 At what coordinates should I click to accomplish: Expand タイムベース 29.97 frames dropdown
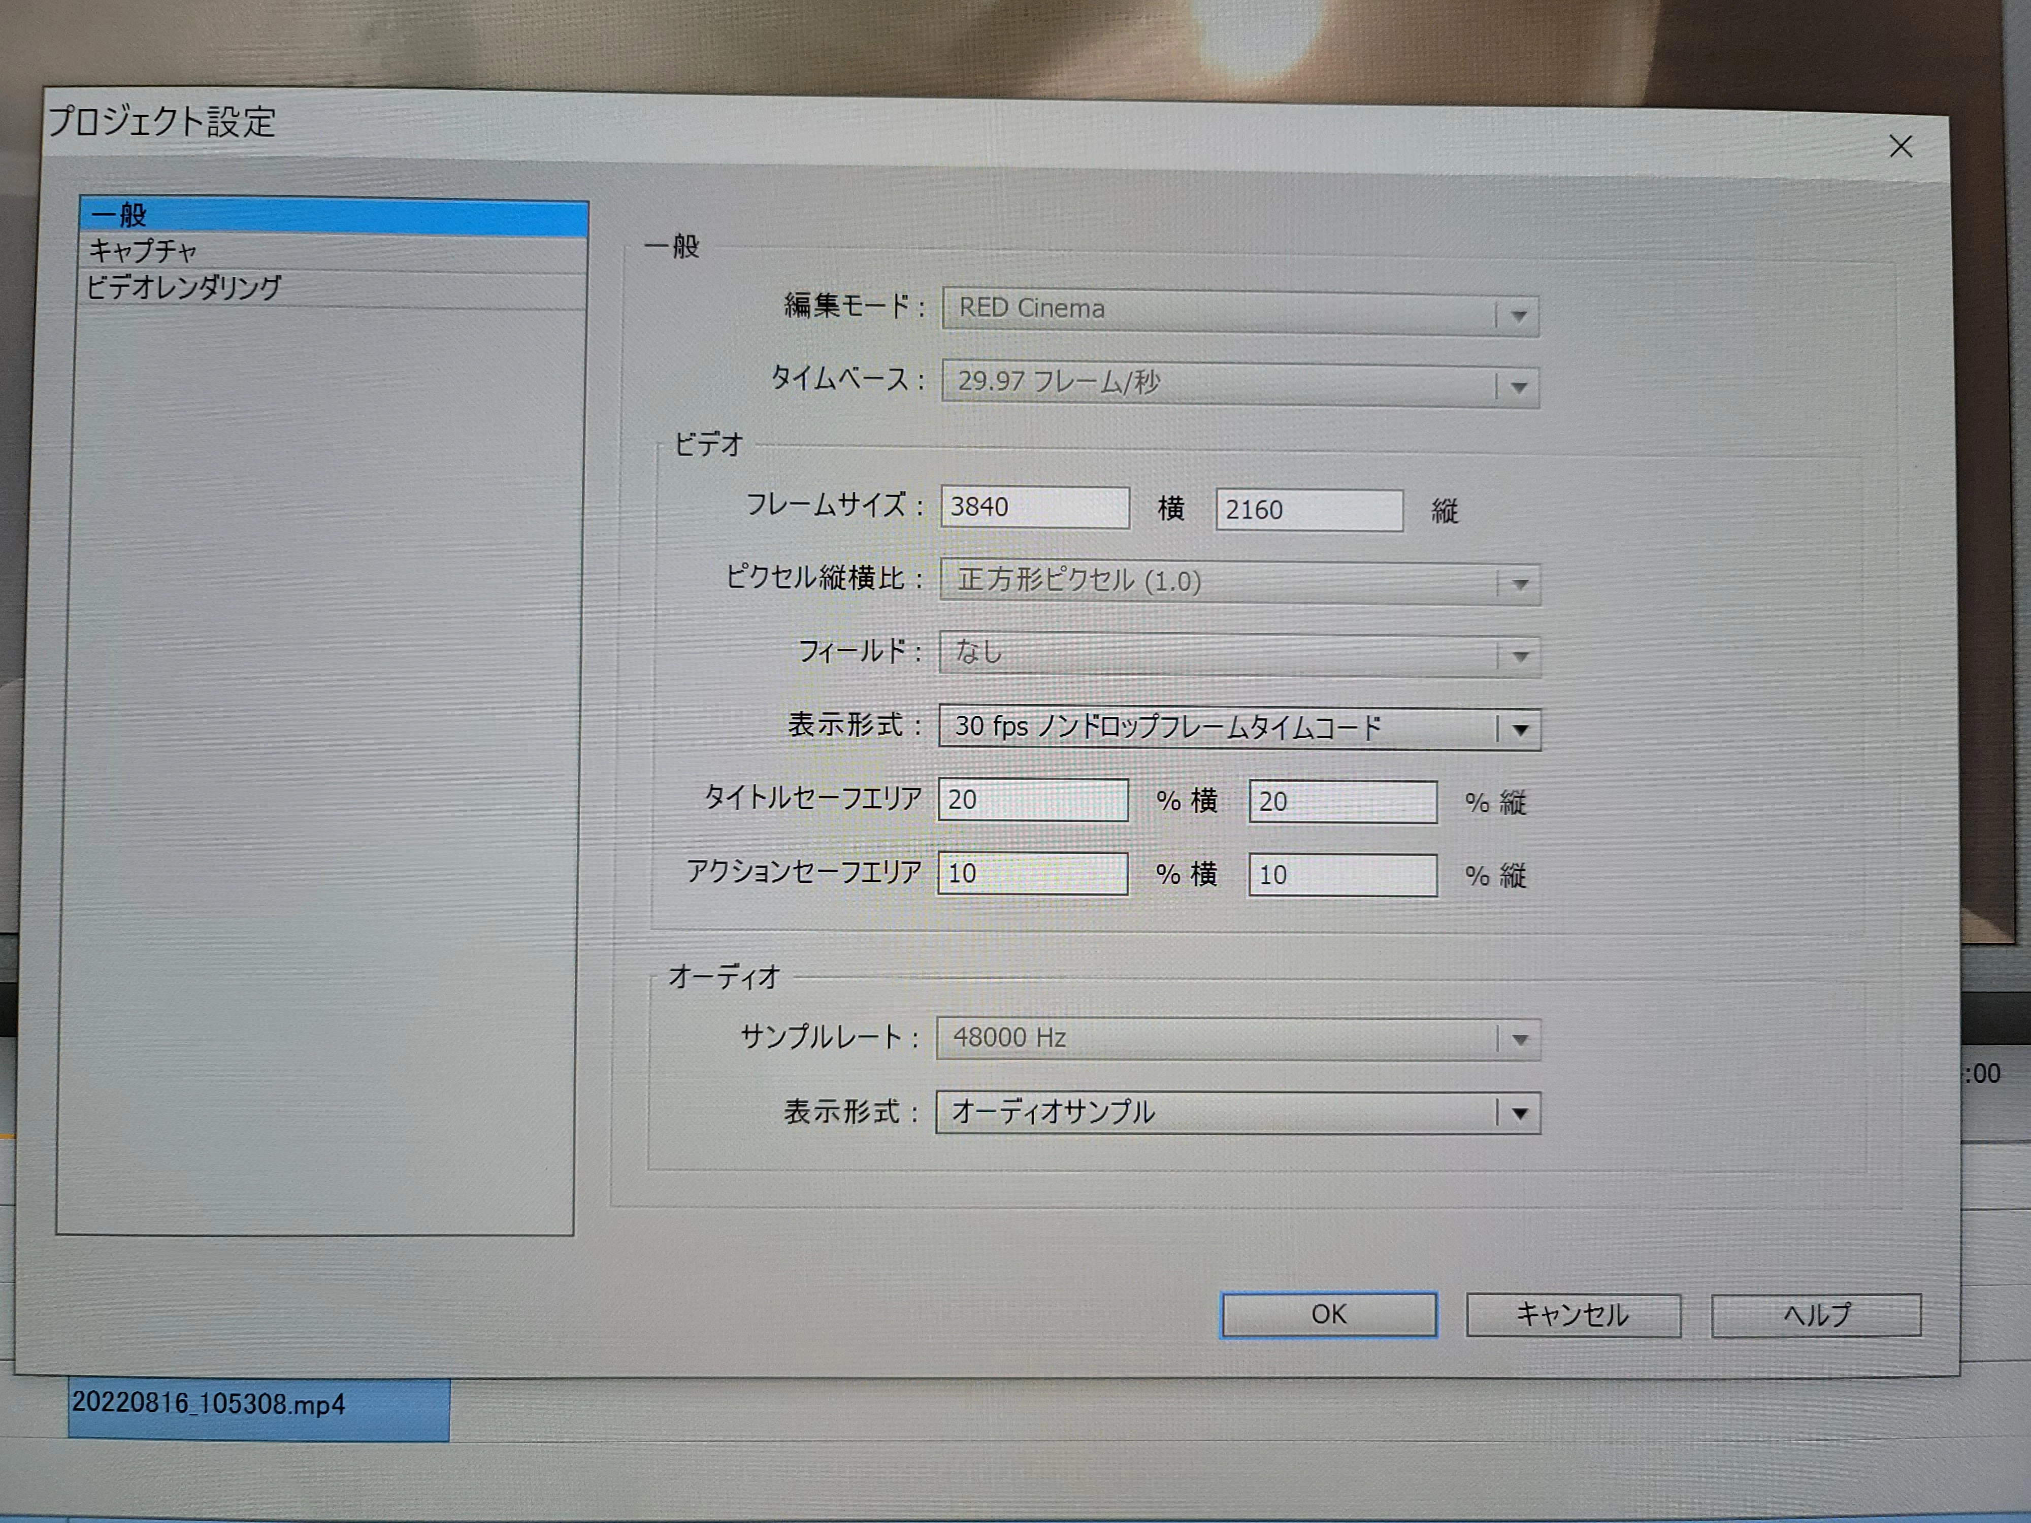[1518, 387]
